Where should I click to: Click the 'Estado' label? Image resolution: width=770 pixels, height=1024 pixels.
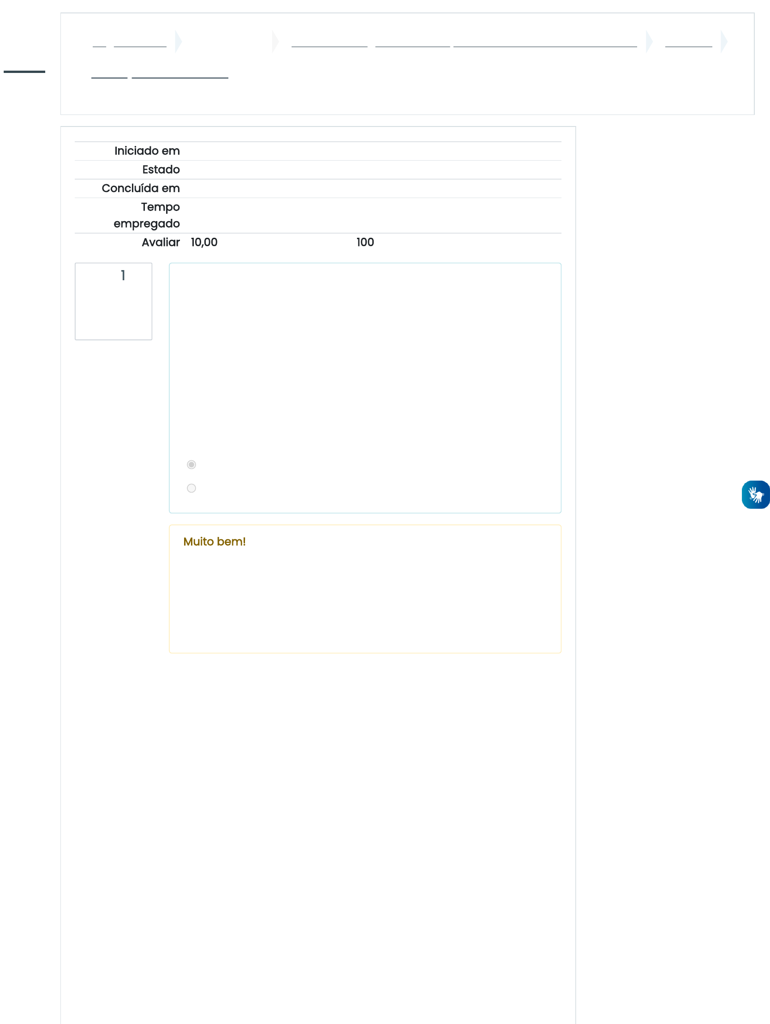[x=161, y=169]
